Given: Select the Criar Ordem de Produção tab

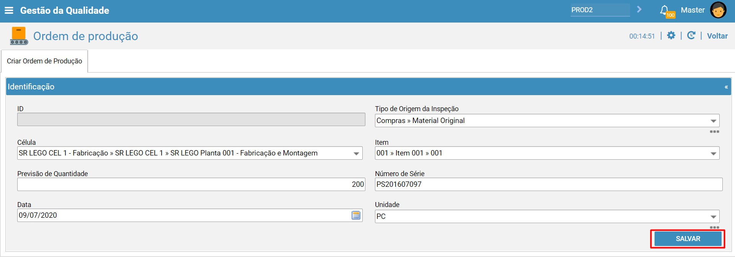Looking at the screenshot, I should click(44, 61).
